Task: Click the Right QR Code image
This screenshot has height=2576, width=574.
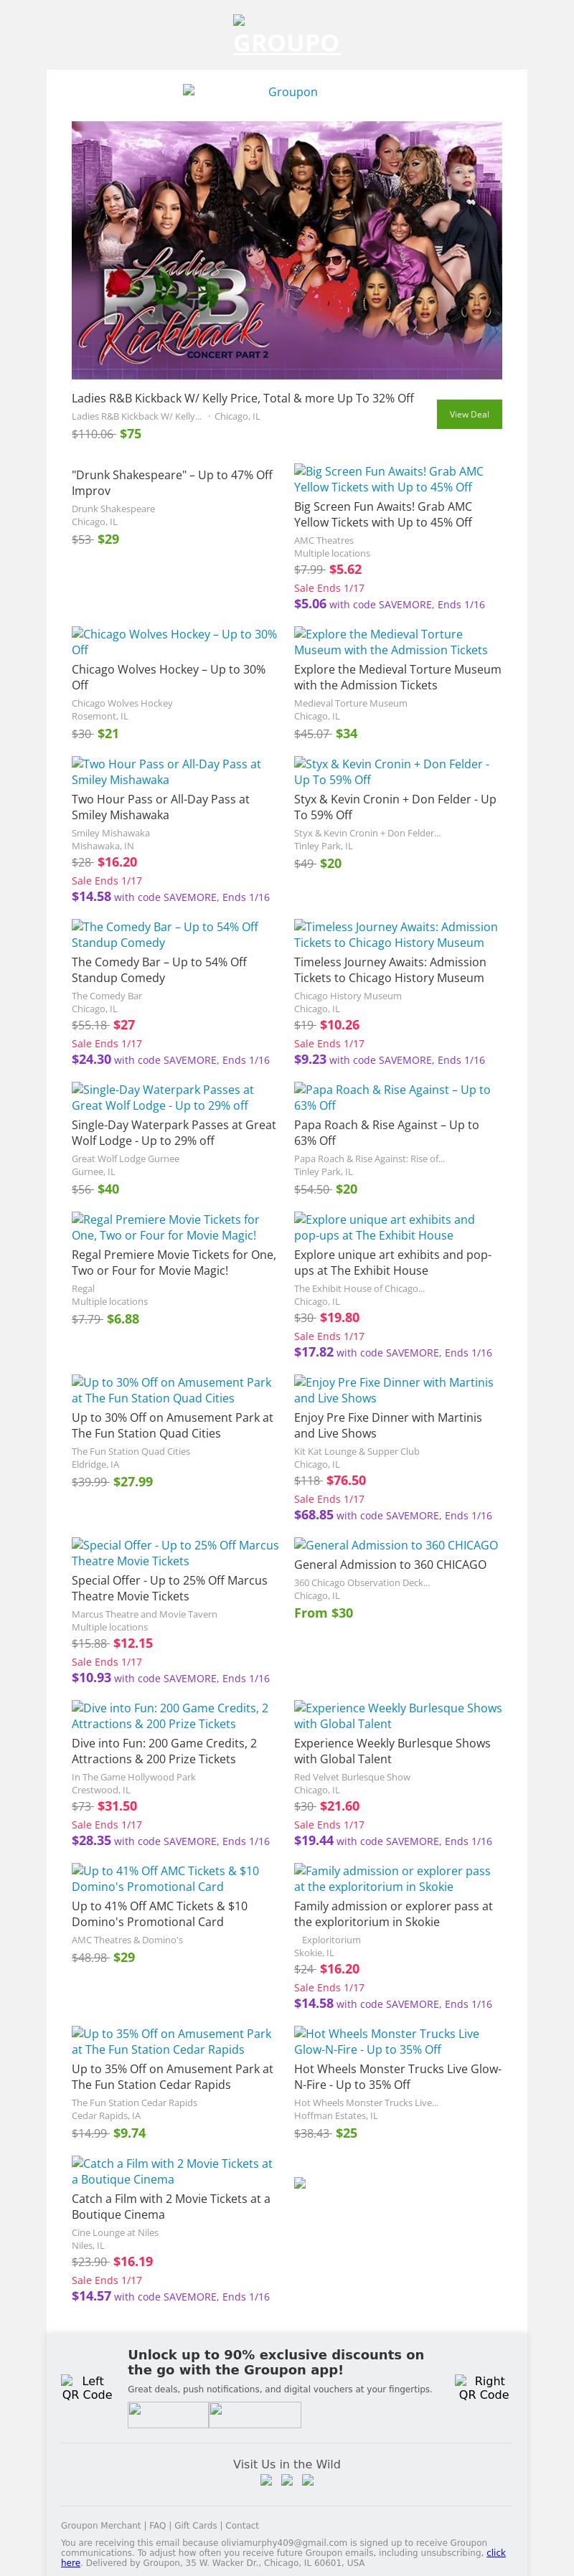Action: (x=483, y=2387)
